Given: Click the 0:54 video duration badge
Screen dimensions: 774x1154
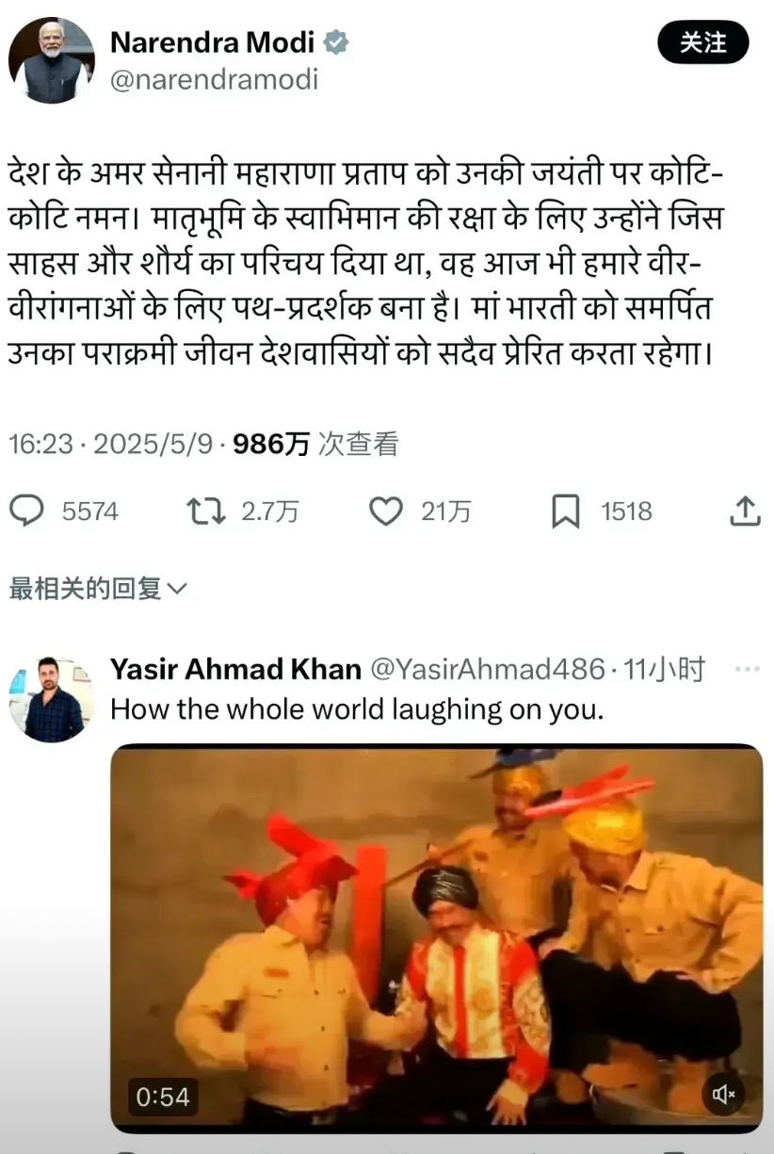Looking at the screenshot, I should pyautogui.click(x=163, y=1097).
